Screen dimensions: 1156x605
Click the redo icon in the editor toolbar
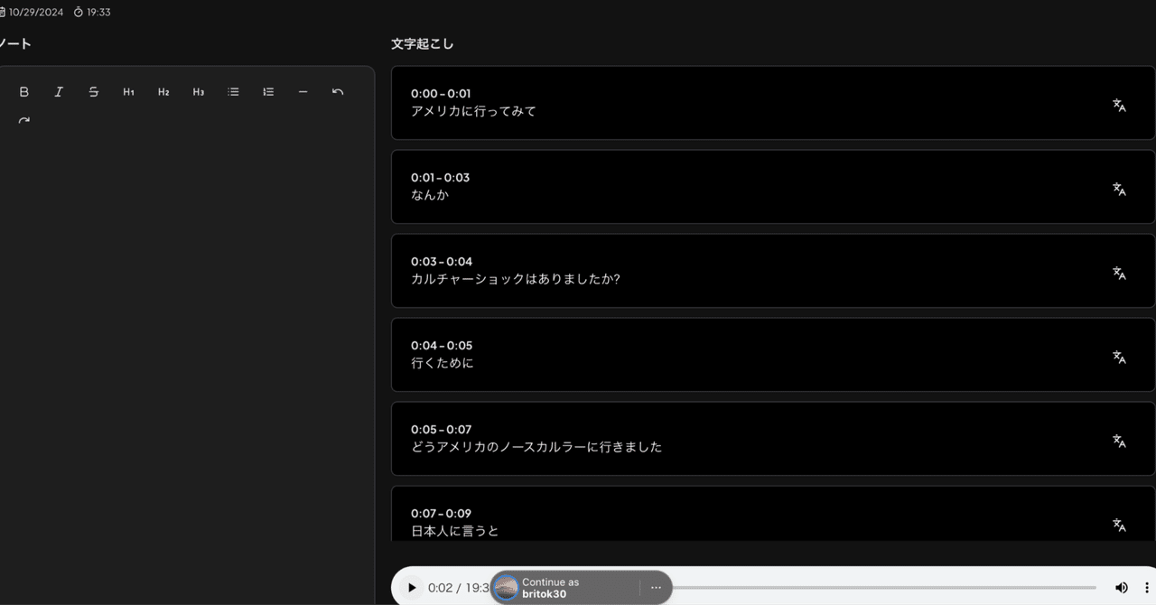23,119
